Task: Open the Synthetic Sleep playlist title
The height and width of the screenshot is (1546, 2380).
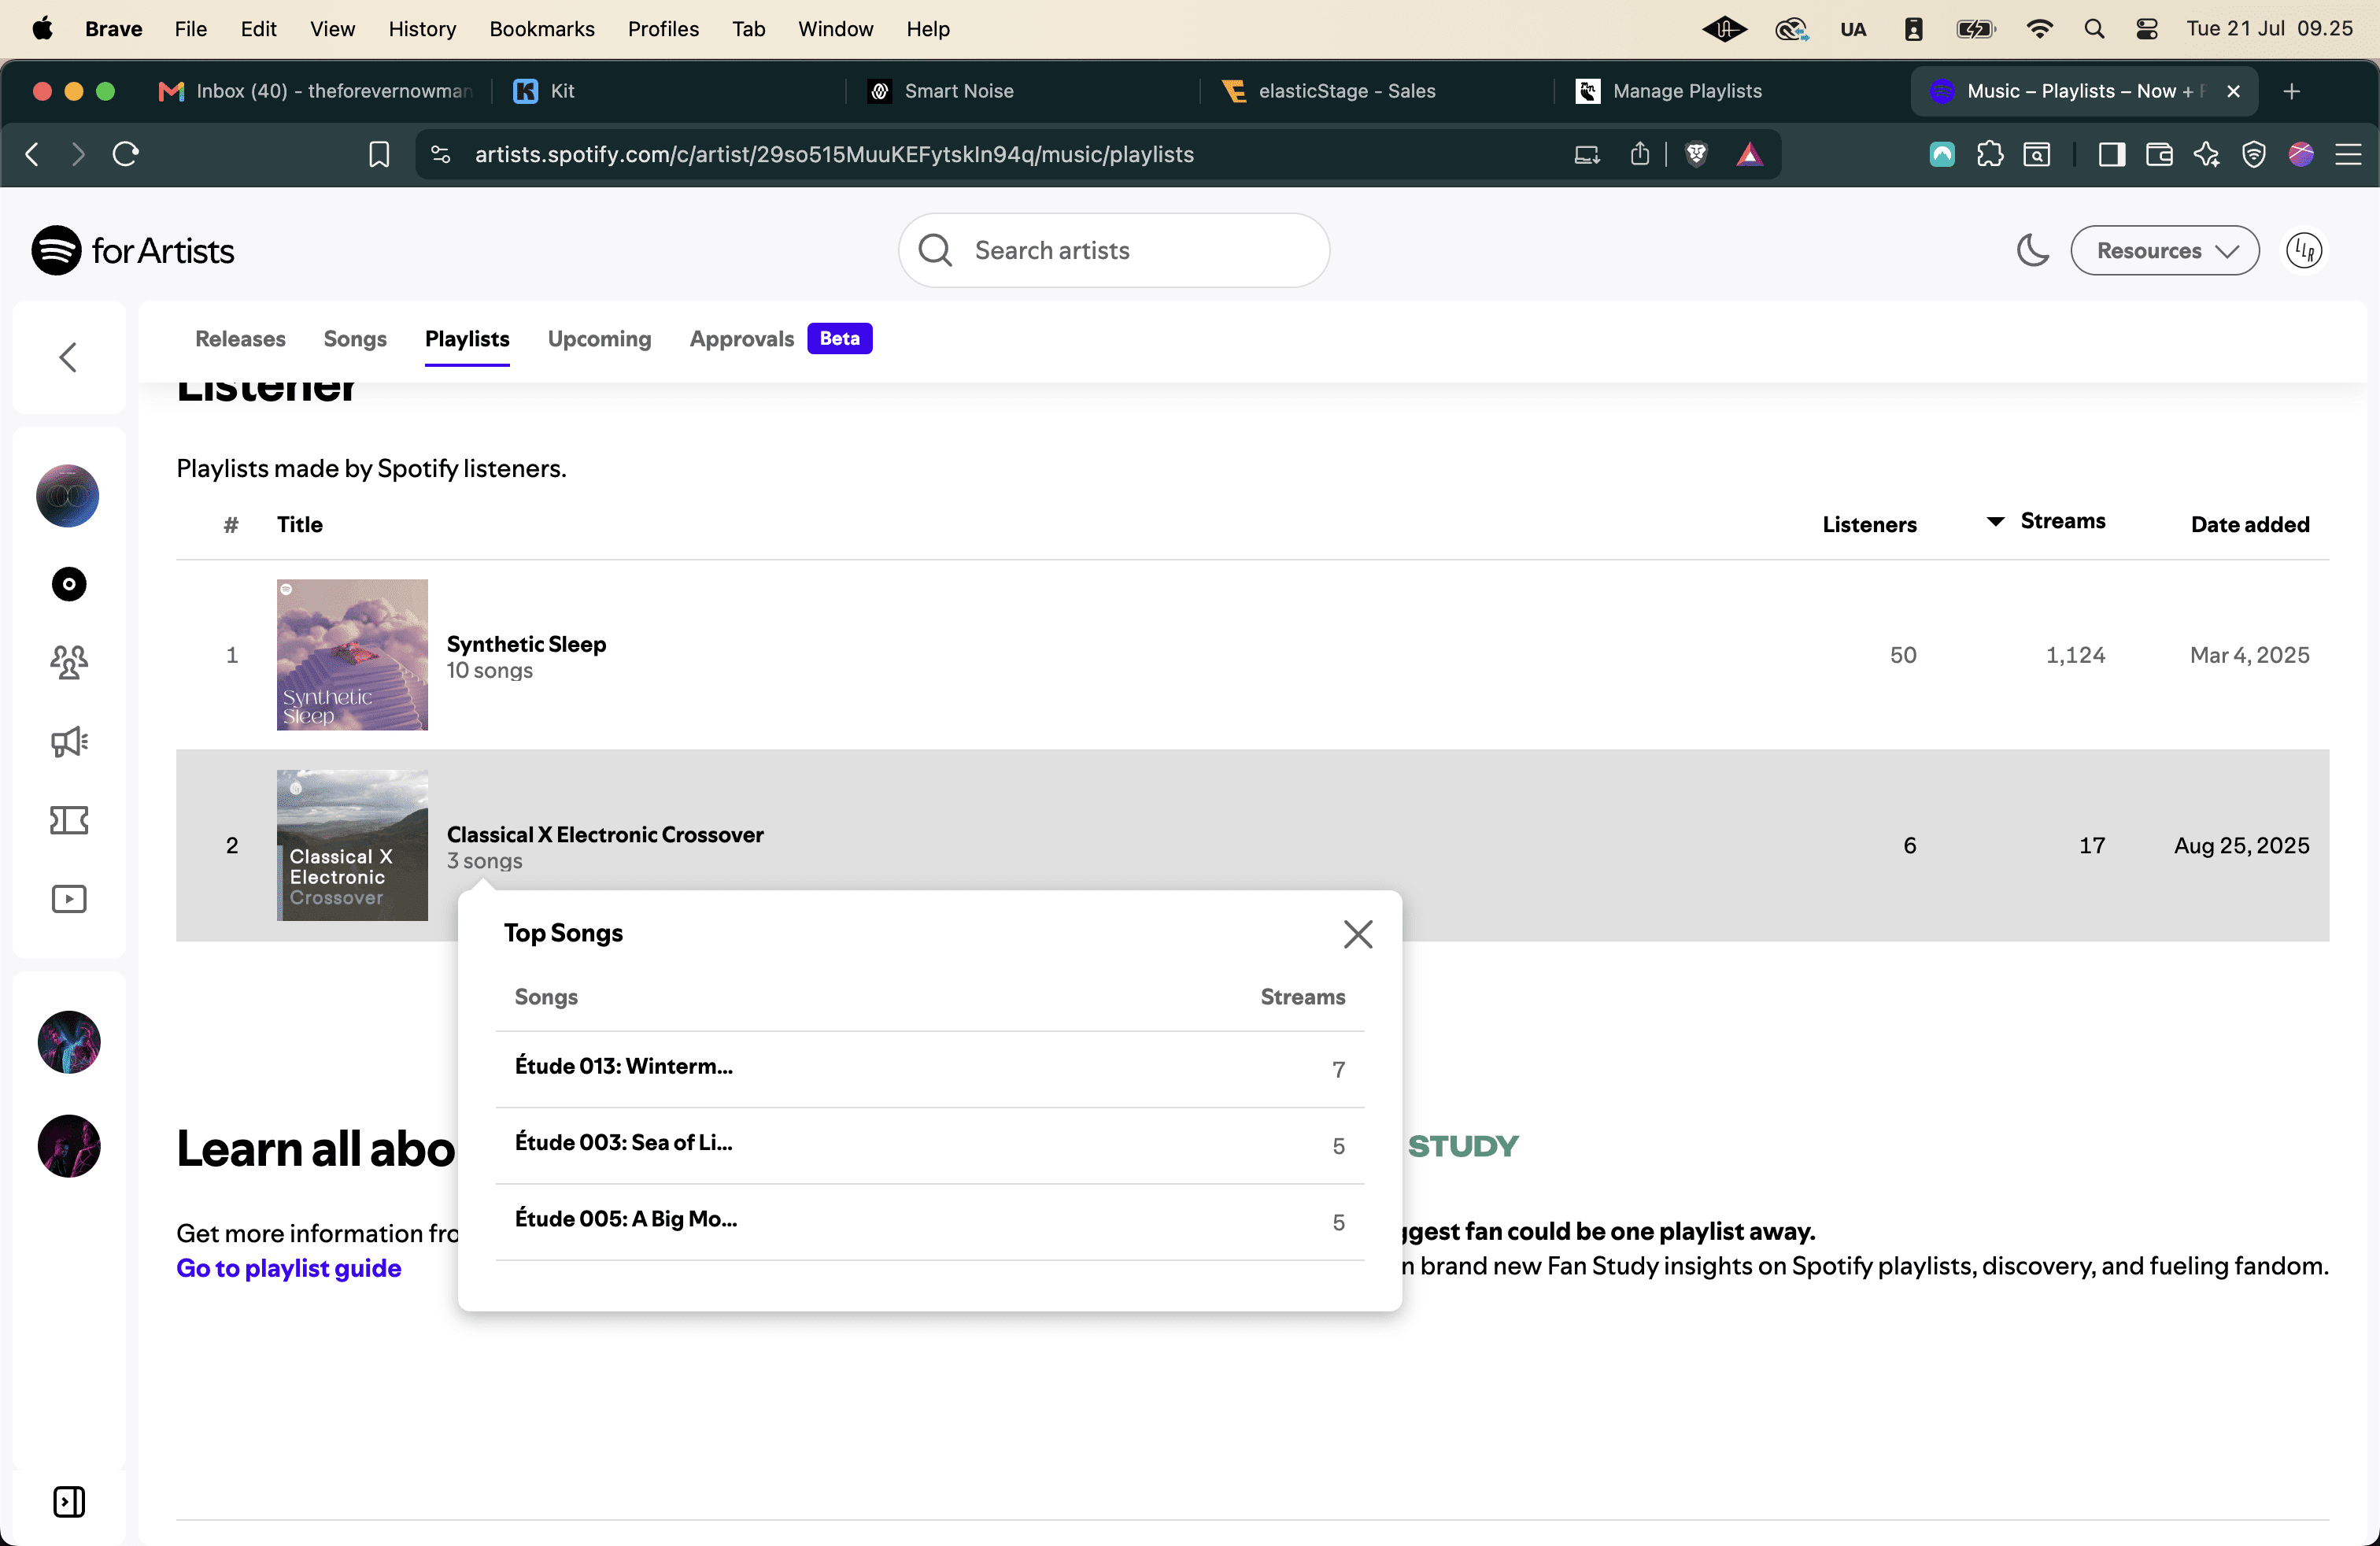Action: (x=526, y=643)
